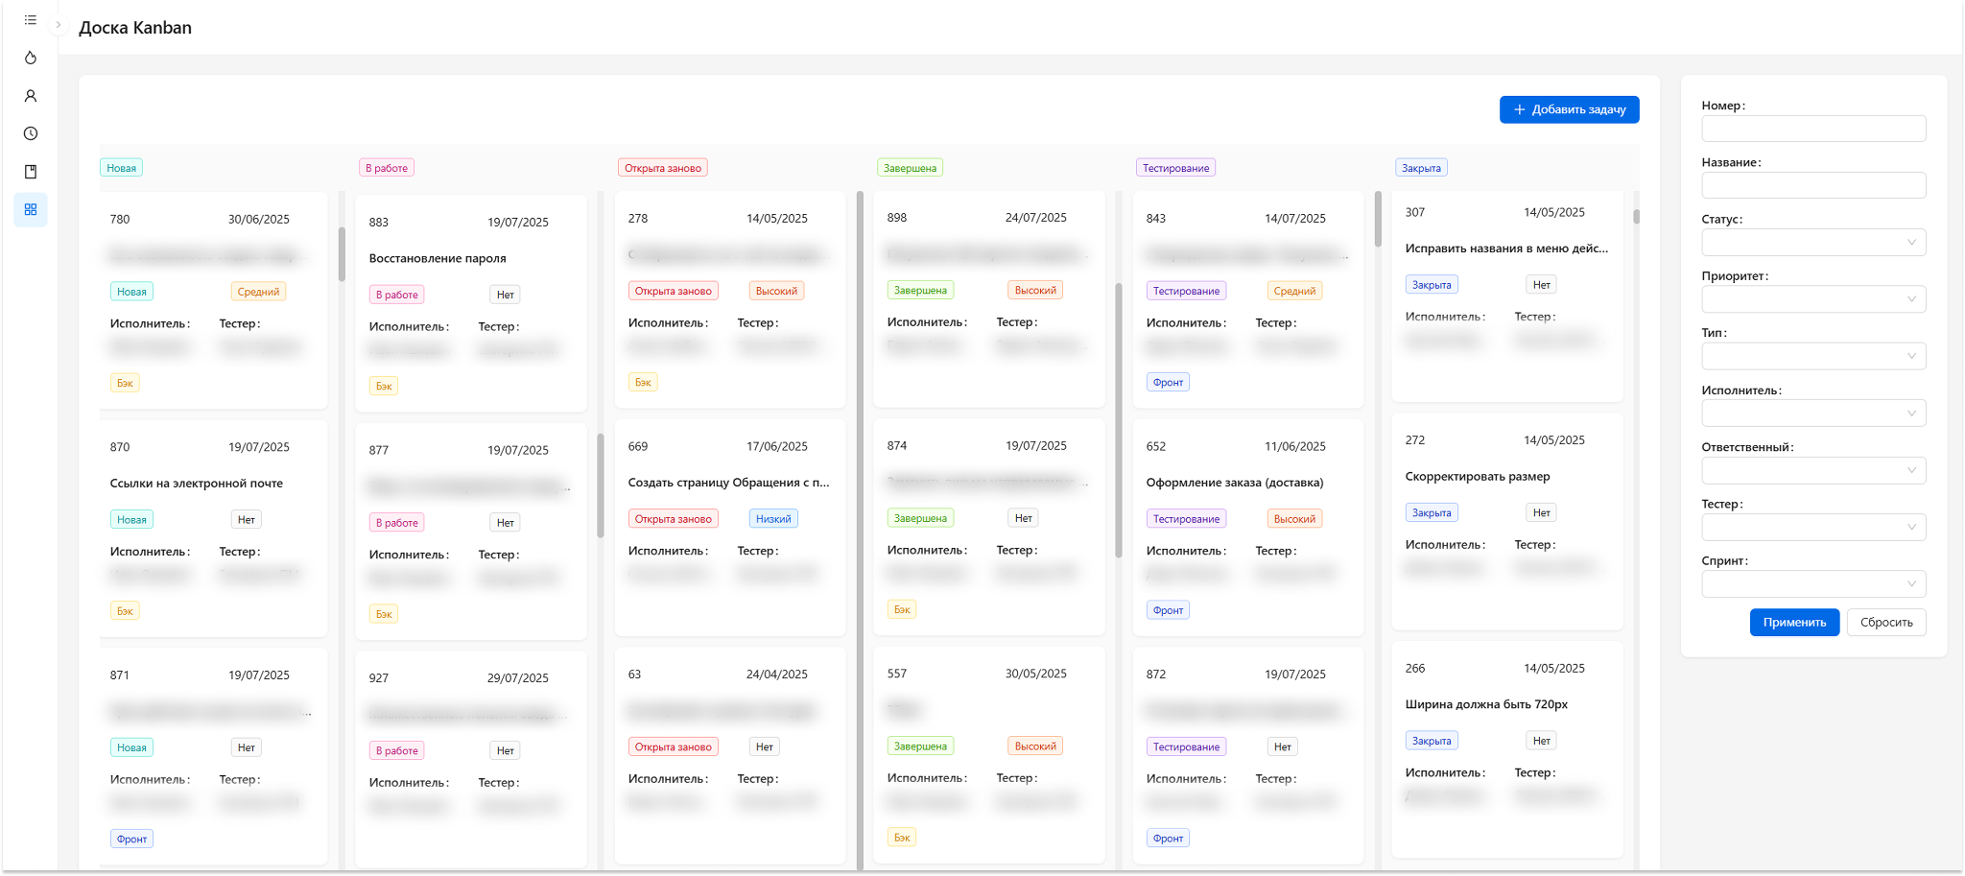Open the Исполнитель filter dropdown
This screenshot has width=1965, height=876.
click(1812, 414)
